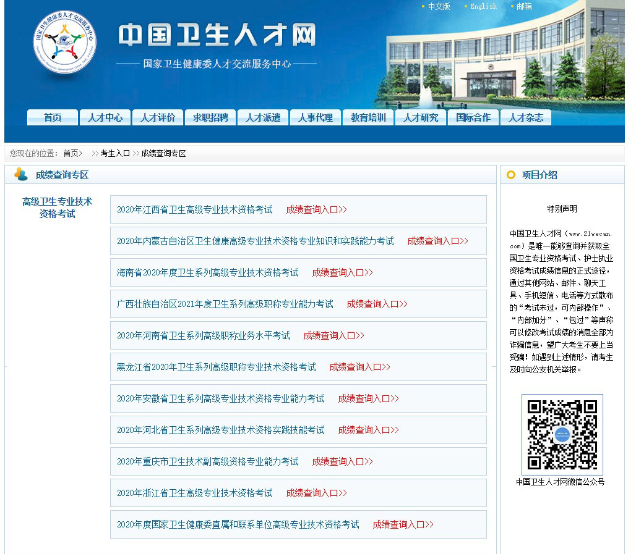Click the 成绩查询专区 section title
Screen dimensions: 636x554
62,175
